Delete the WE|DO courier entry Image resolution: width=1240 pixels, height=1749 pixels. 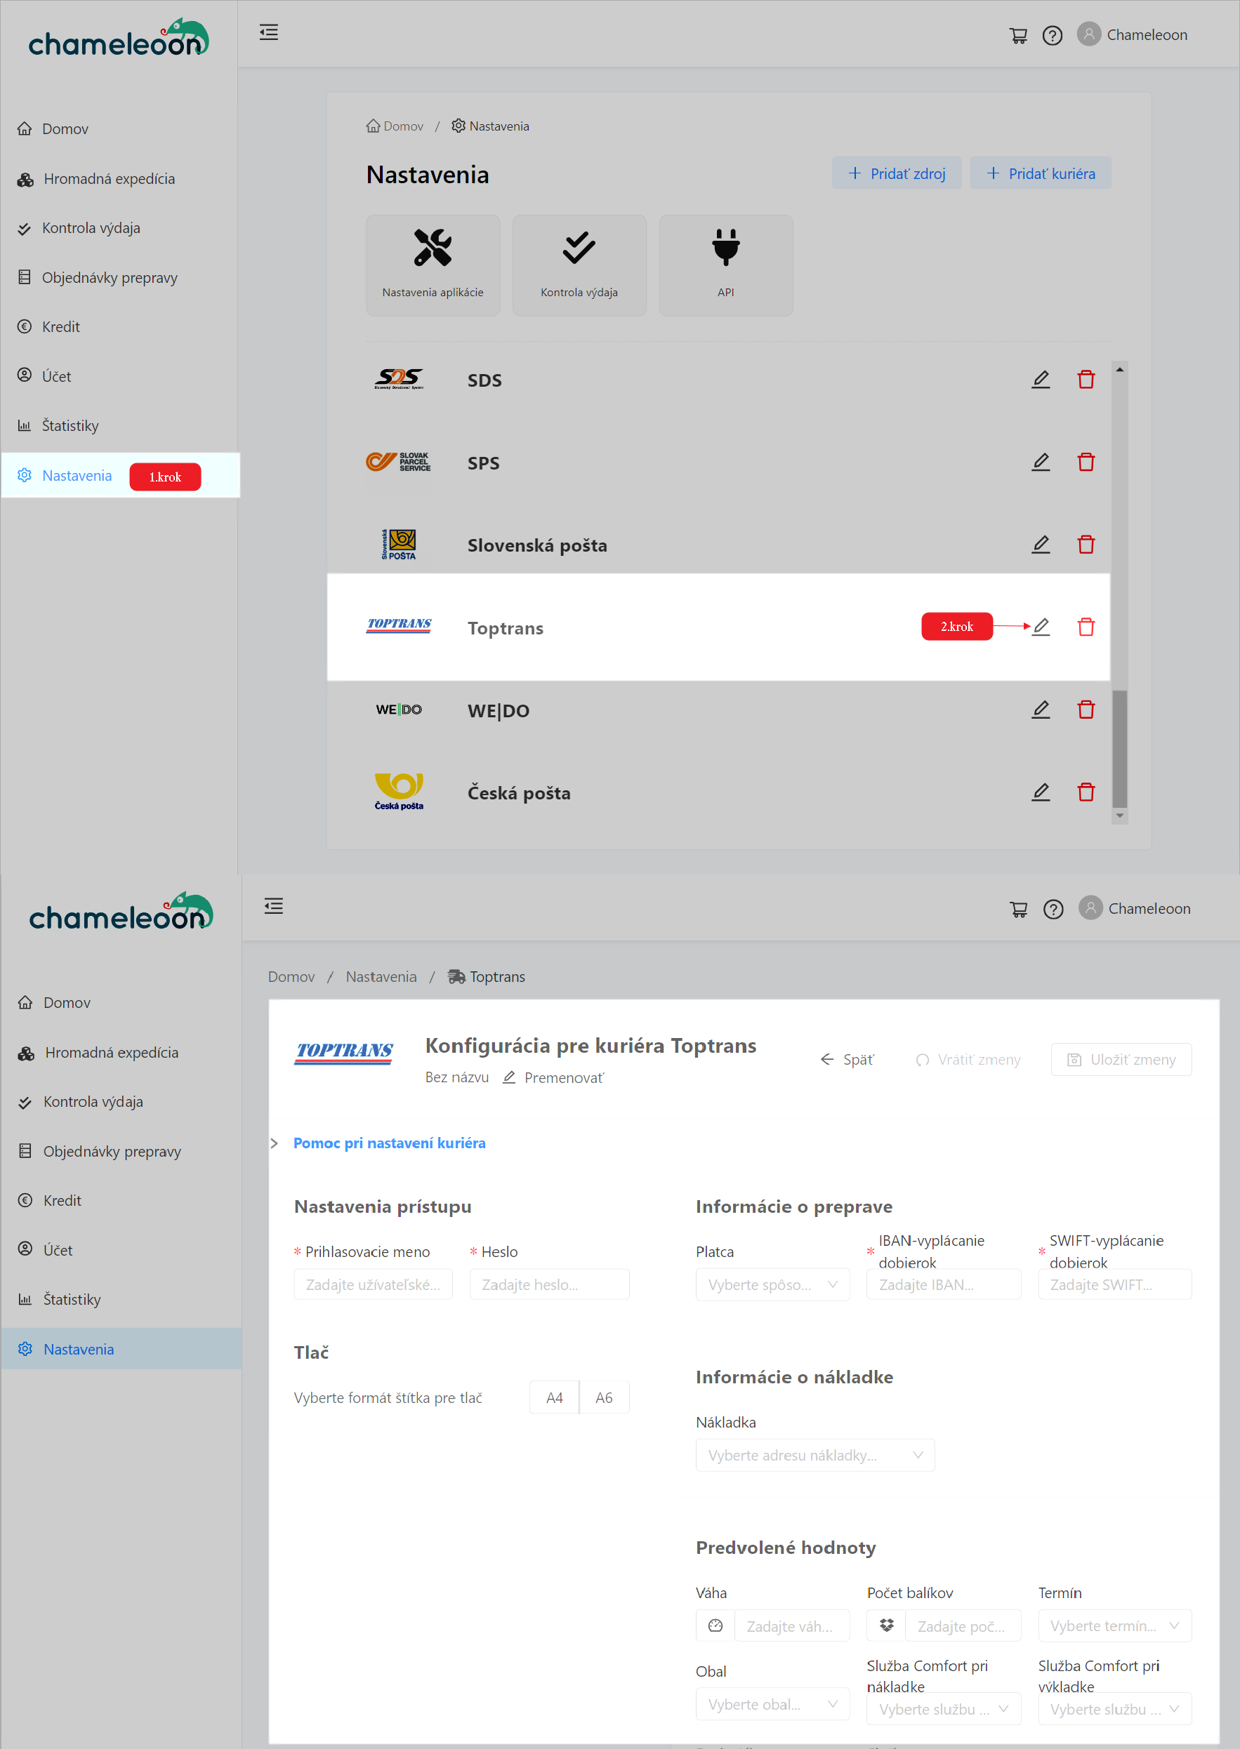1086,710
